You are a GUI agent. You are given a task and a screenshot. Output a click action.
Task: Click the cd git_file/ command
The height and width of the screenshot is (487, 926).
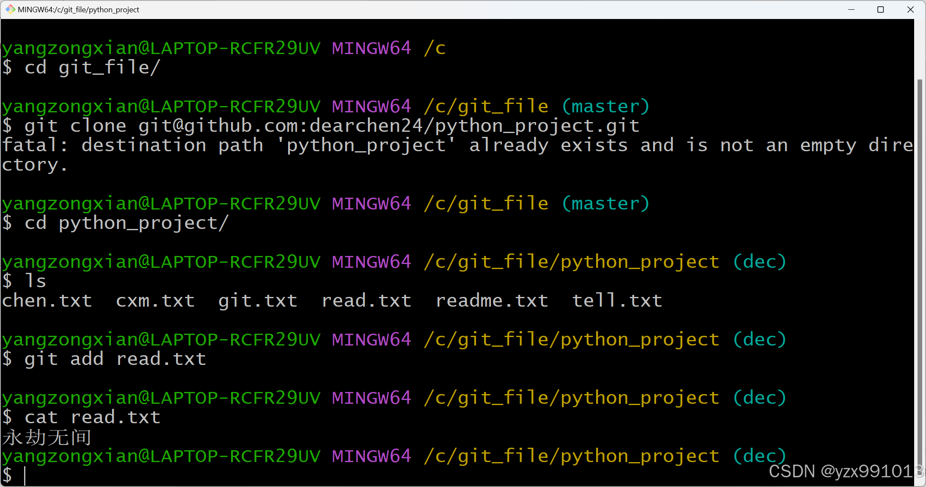92,68
